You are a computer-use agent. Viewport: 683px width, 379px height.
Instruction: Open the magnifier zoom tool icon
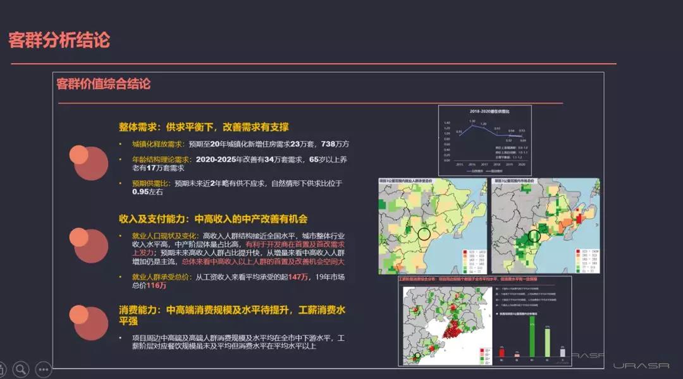[x=20, y=370]
